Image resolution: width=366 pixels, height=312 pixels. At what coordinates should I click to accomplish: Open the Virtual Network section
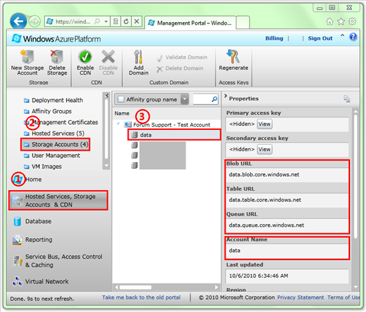point(41,281)
